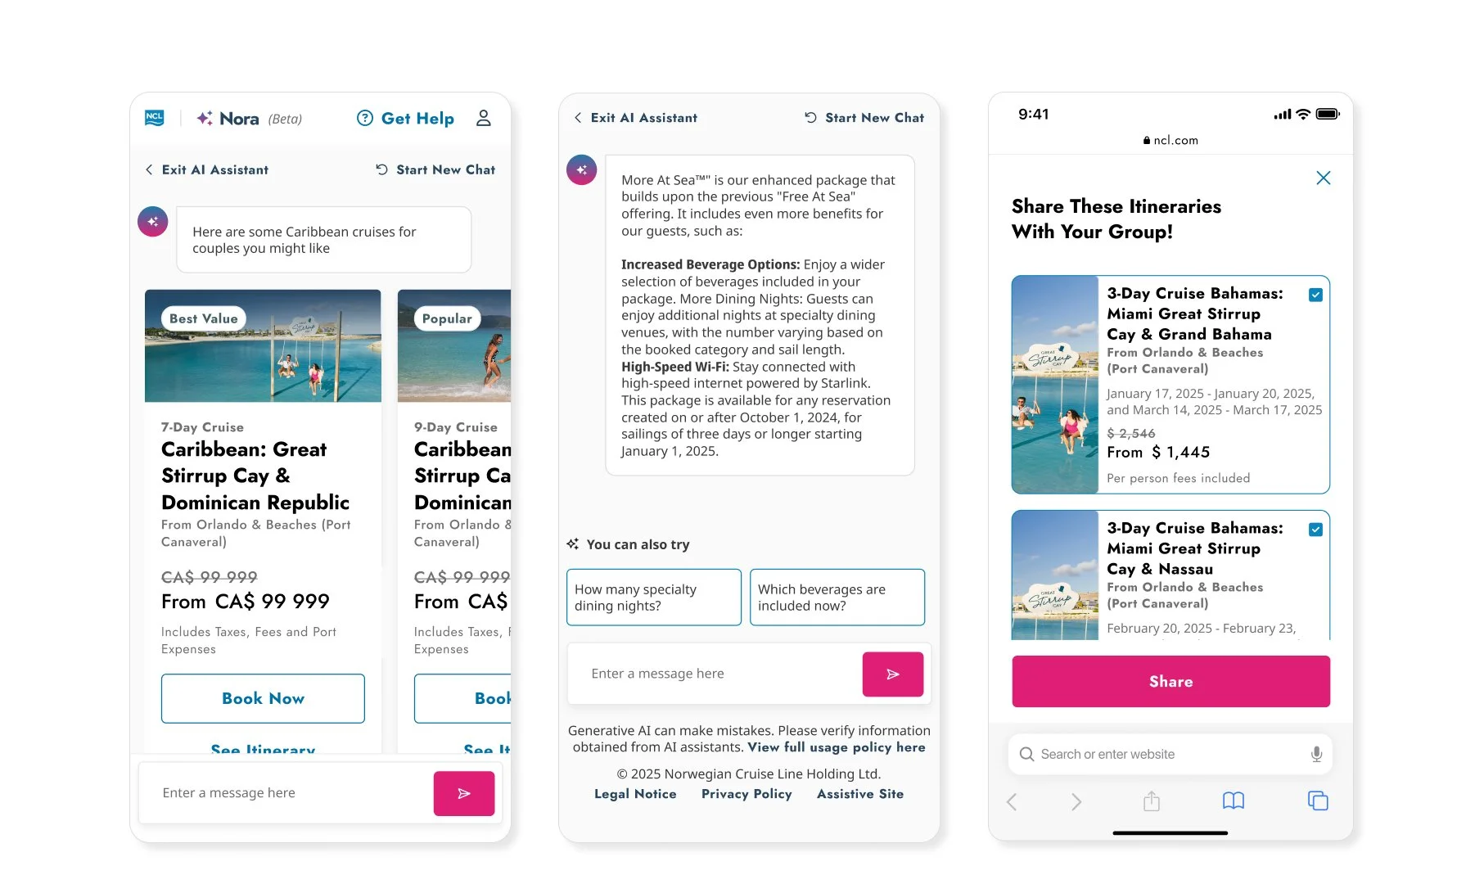Screen dimensions: 1484x884
Task: Send message with pink arrow in Nora chat
Action: tap(464, 793)
